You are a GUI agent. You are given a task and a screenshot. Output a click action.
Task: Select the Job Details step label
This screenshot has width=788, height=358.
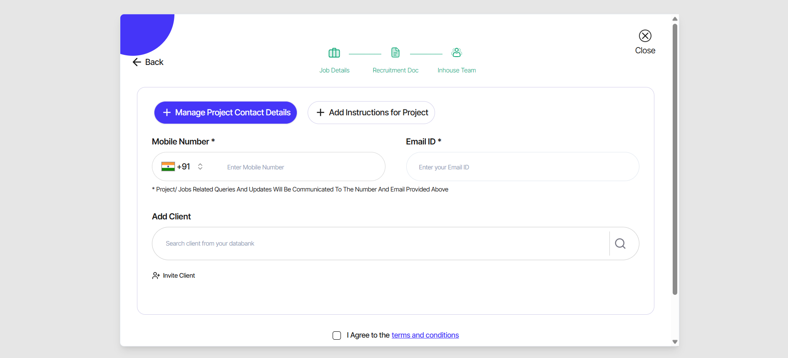[334, 70]
